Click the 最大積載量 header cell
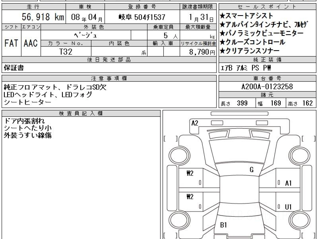 (198, 27)
